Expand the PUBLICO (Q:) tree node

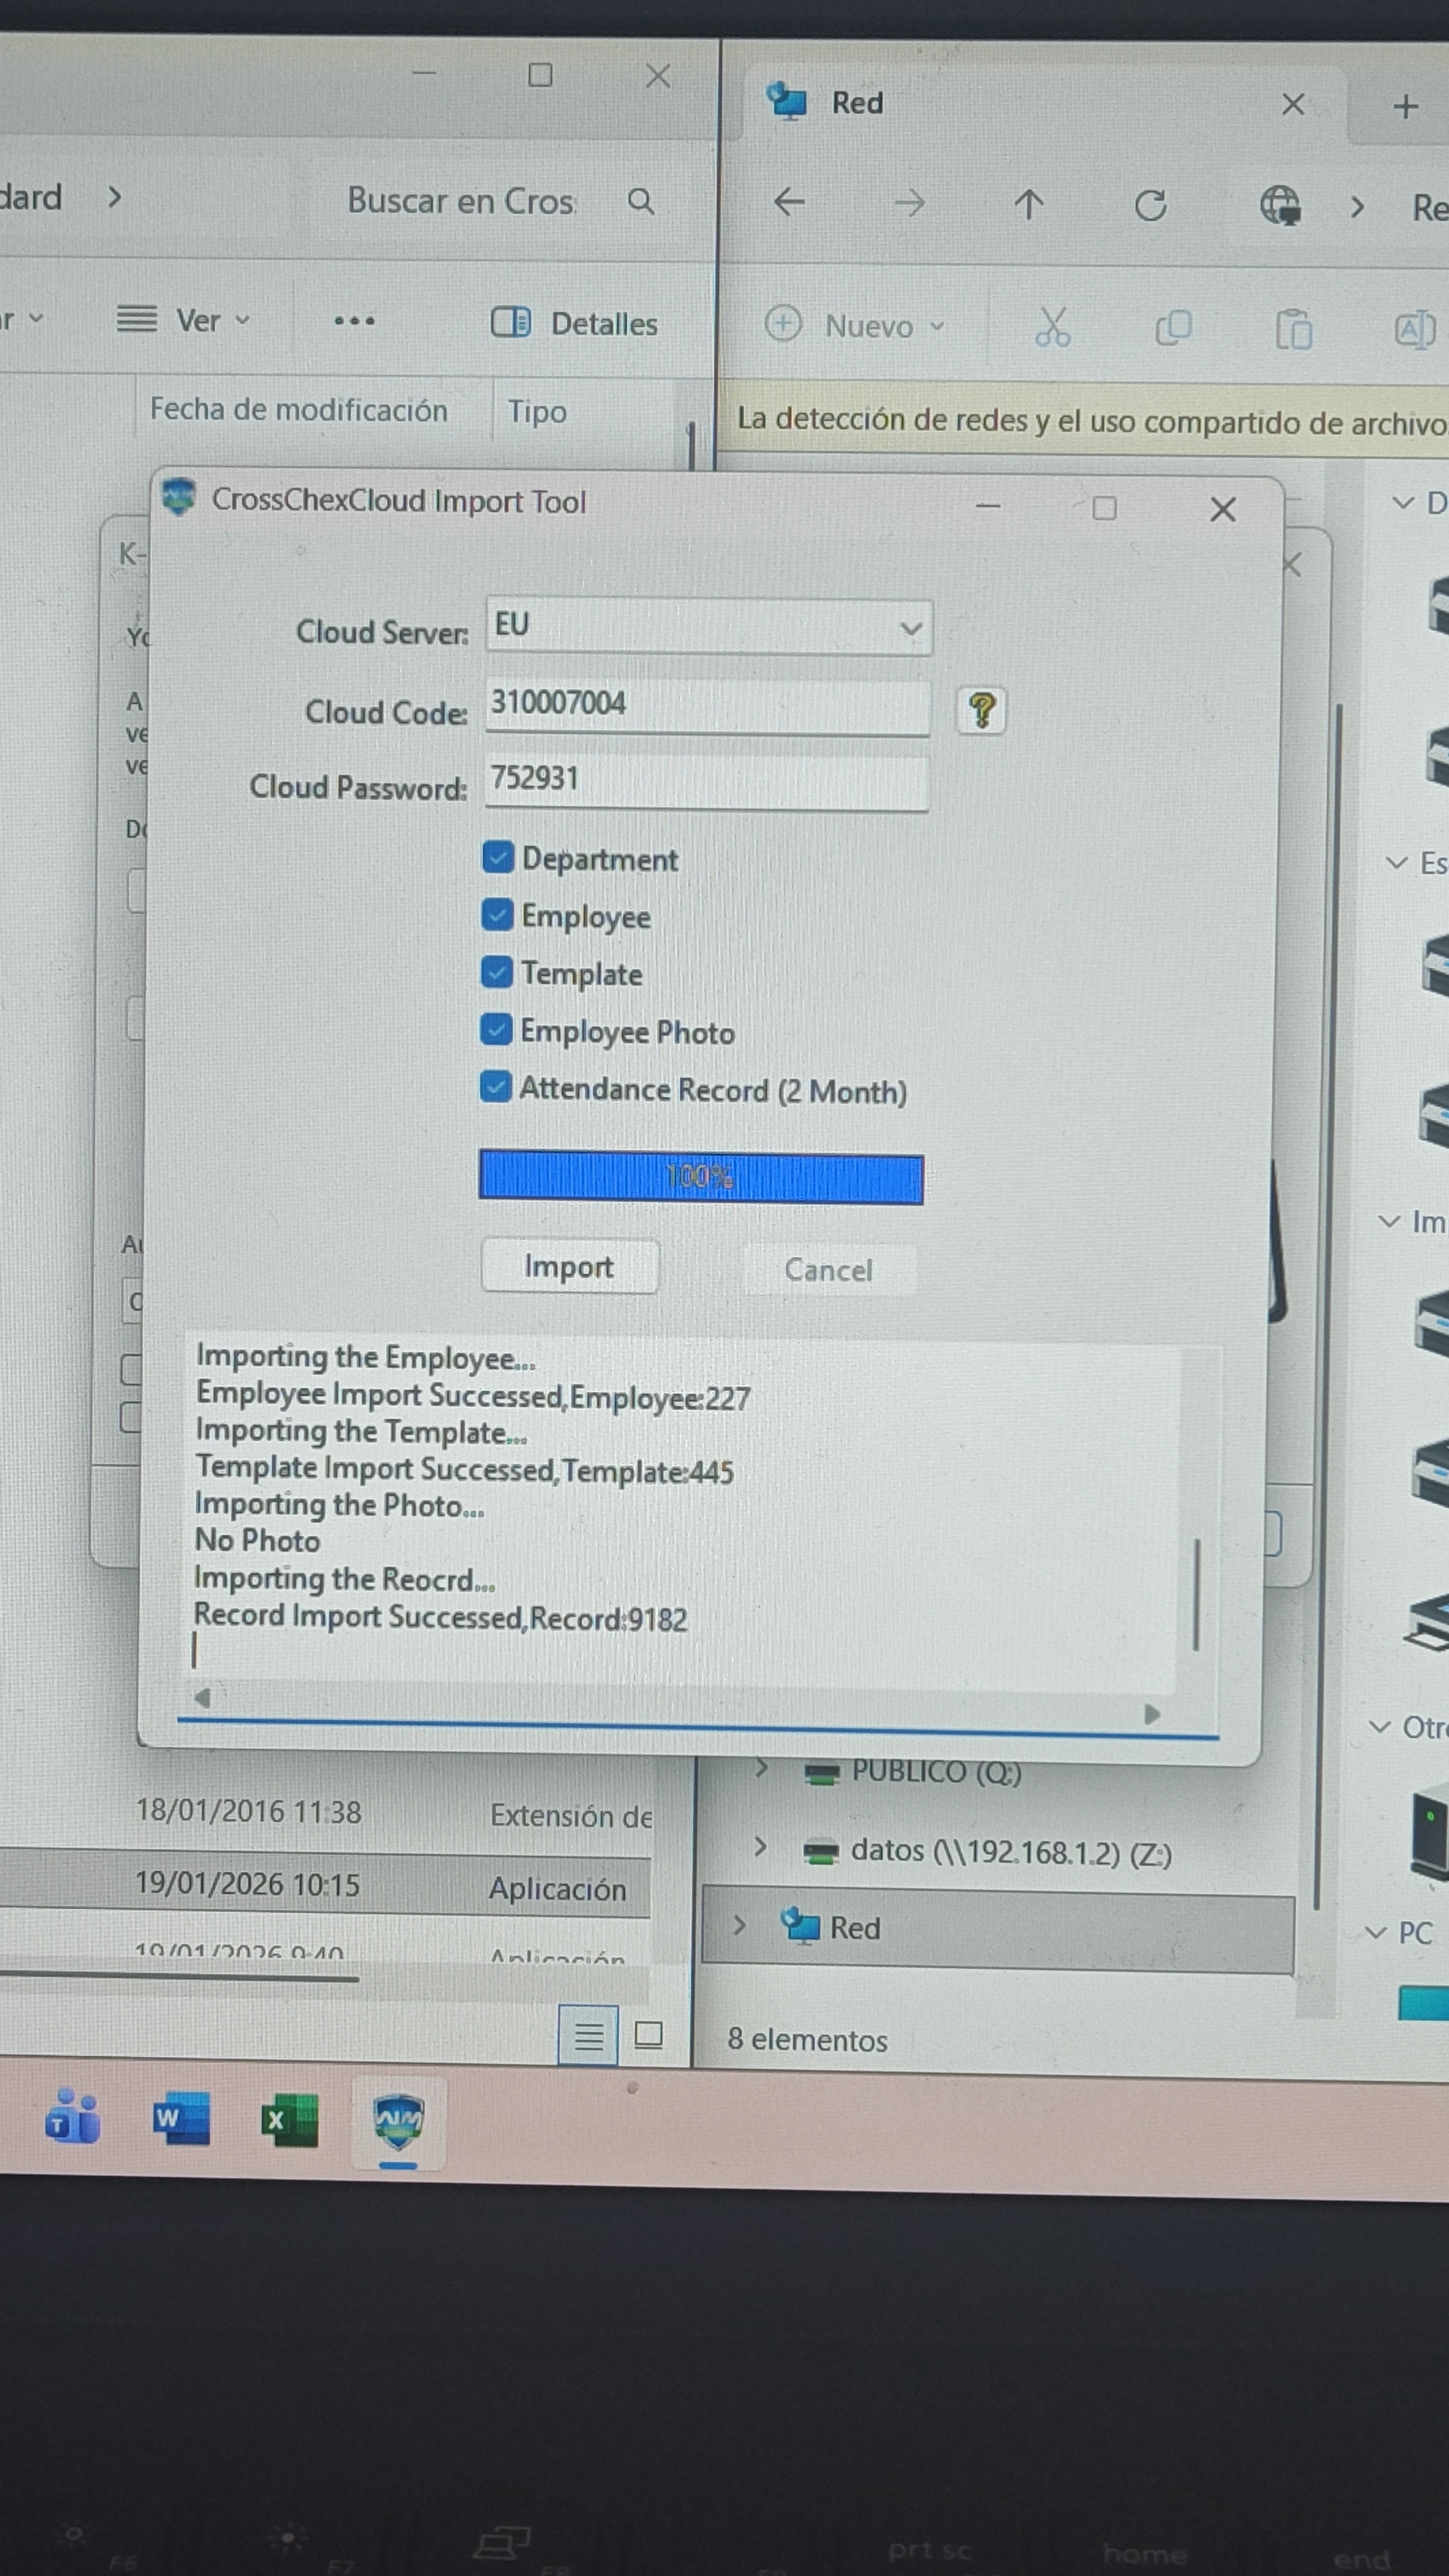point(762,1768)
